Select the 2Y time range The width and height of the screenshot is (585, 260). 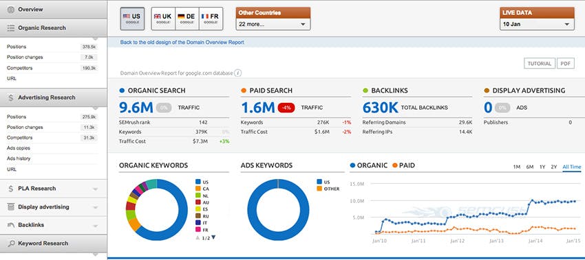click(554, 167)
